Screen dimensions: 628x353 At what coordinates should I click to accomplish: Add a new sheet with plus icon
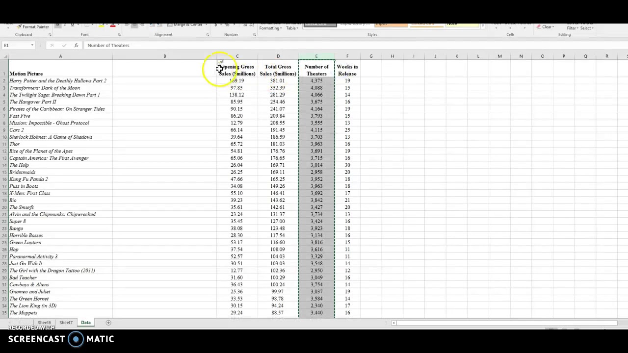[x=108, y=323]
